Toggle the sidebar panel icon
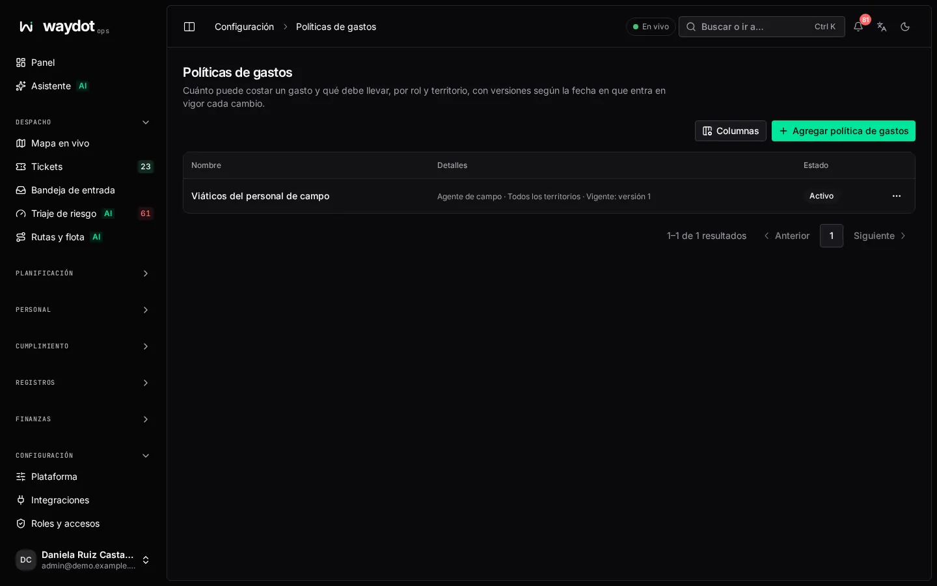Screen dimensions: 937x586 (x=189, y=27)
